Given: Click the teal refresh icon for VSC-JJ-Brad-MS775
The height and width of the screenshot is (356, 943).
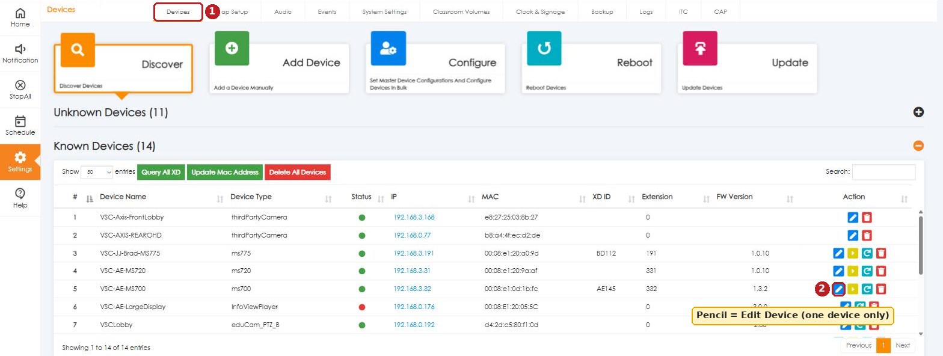Looking at the screenshot, I should coord(867,253).
